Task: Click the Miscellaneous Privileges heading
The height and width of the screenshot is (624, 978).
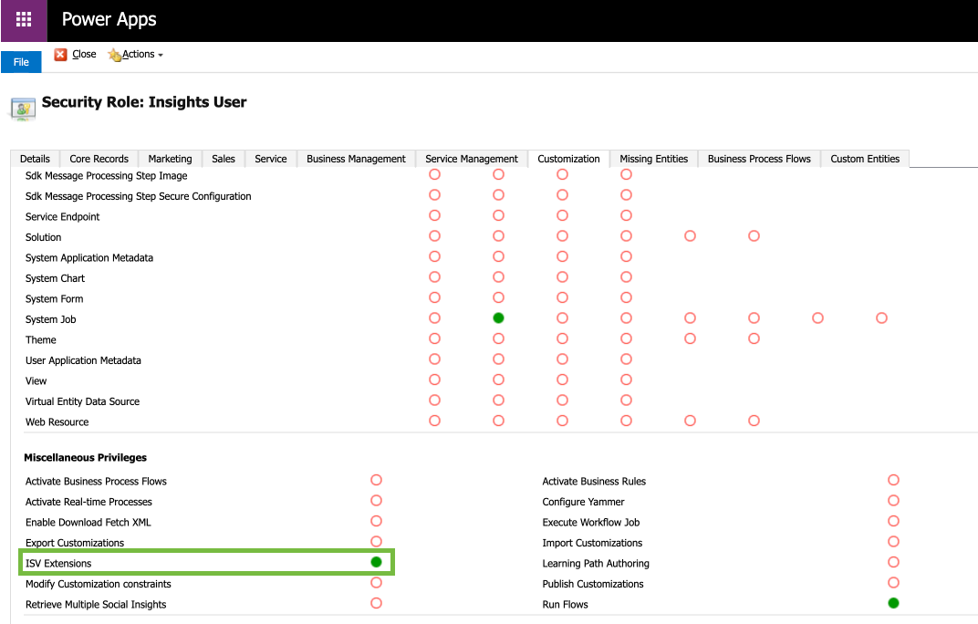Action: point(86,457)
